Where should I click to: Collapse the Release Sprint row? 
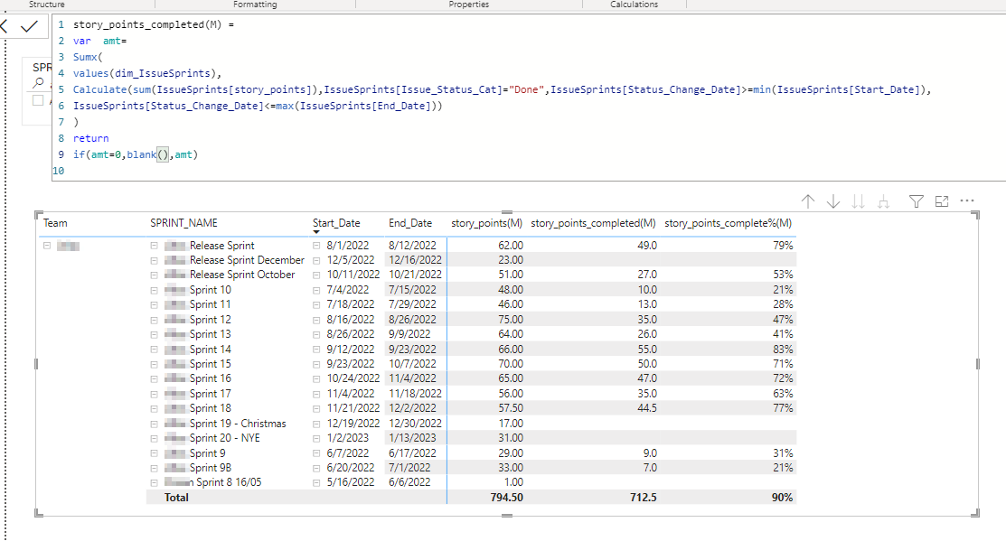click(154, 246)
